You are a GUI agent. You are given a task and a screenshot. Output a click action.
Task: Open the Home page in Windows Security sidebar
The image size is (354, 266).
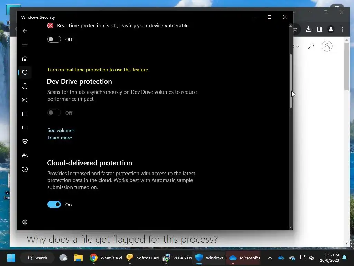[x=25, y=59]
